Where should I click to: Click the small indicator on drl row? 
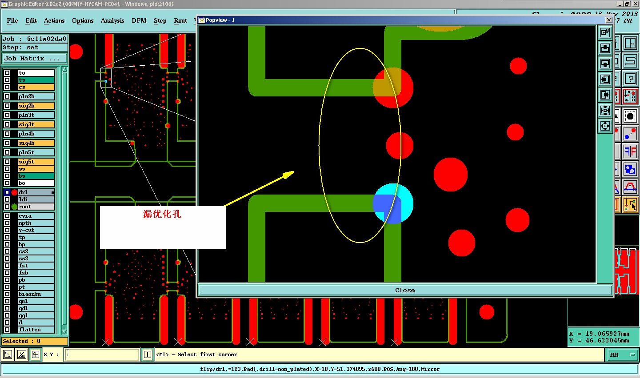(x=52, y=192)
